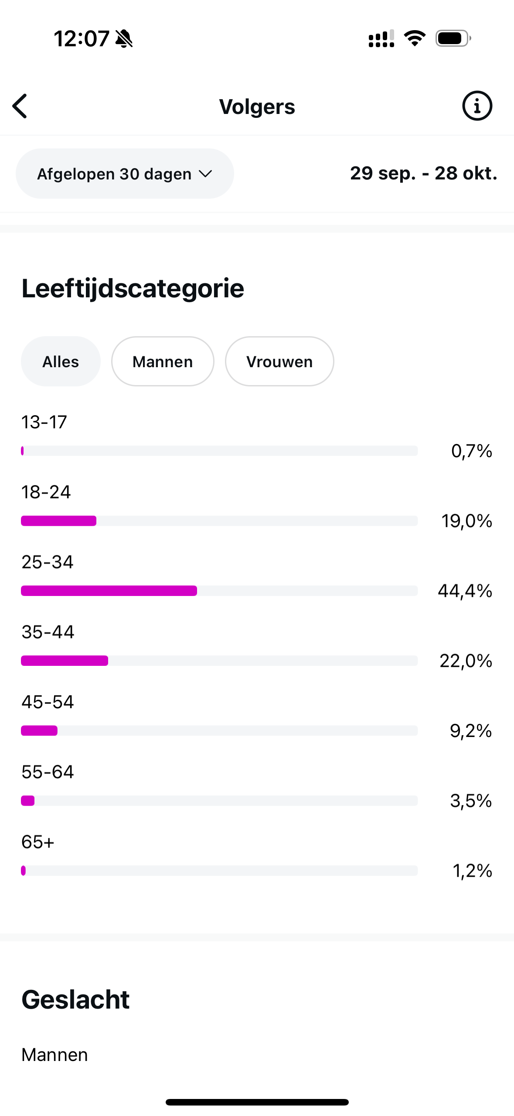Viewport: 514px width, 1116px height.
Task: Select the Alles filter
Action: click(61, 362)
